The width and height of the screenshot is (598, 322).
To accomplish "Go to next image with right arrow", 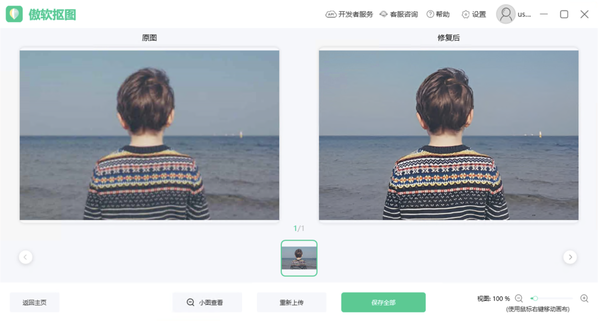I will [570, 257].
